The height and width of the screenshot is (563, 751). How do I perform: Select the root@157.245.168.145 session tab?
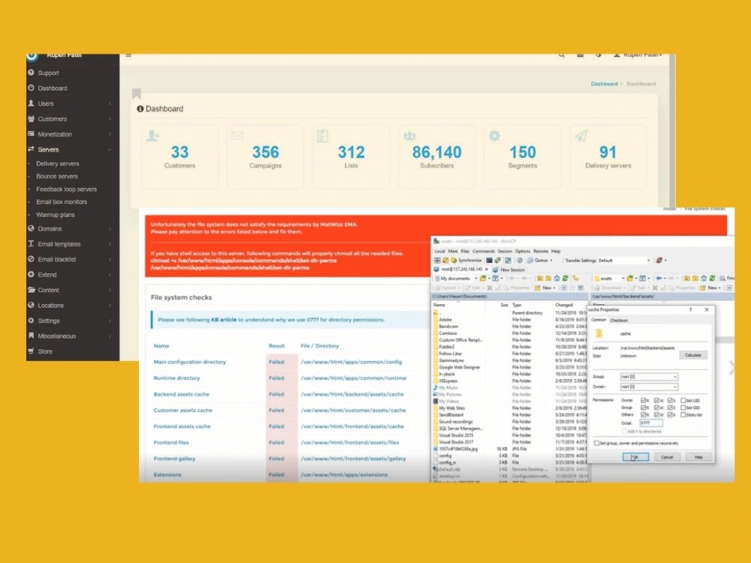pyautogui.click(x=461, y=269)
